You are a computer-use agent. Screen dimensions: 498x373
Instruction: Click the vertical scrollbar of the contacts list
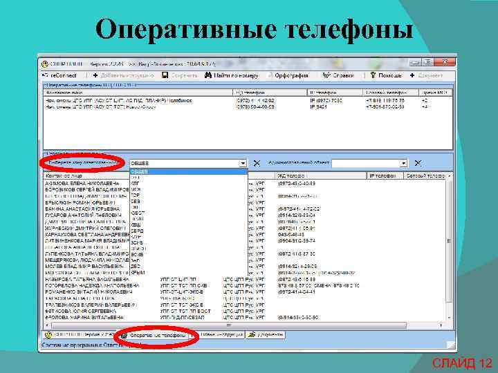click(x=449, y=247)
